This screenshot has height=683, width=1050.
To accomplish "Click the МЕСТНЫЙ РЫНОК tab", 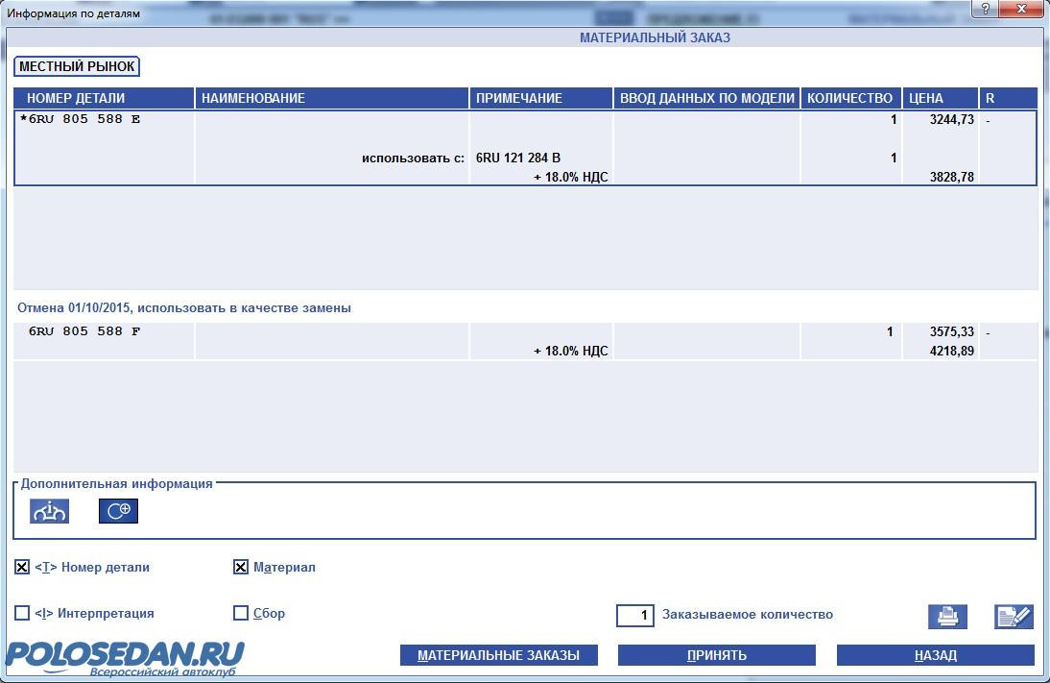I will [x=77, y=66].
